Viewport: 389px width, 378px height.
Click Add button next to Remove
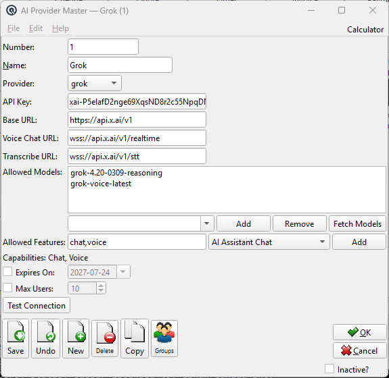pos(244,223)
